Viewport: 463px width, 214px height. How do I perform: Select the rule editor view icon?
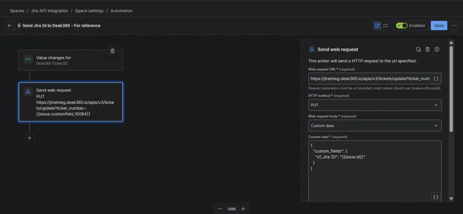[378, 26]
